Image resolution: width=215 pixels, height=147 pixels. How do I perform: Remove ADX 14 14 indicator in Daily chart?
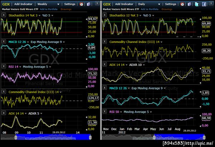[105, 64]
